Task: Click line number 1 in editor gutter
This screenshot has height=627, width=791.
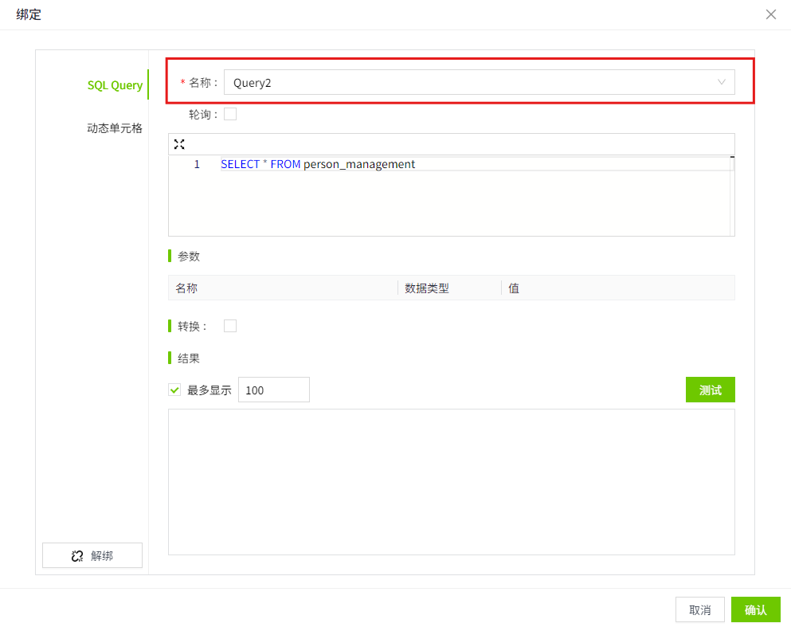Action: coord(197,164)
